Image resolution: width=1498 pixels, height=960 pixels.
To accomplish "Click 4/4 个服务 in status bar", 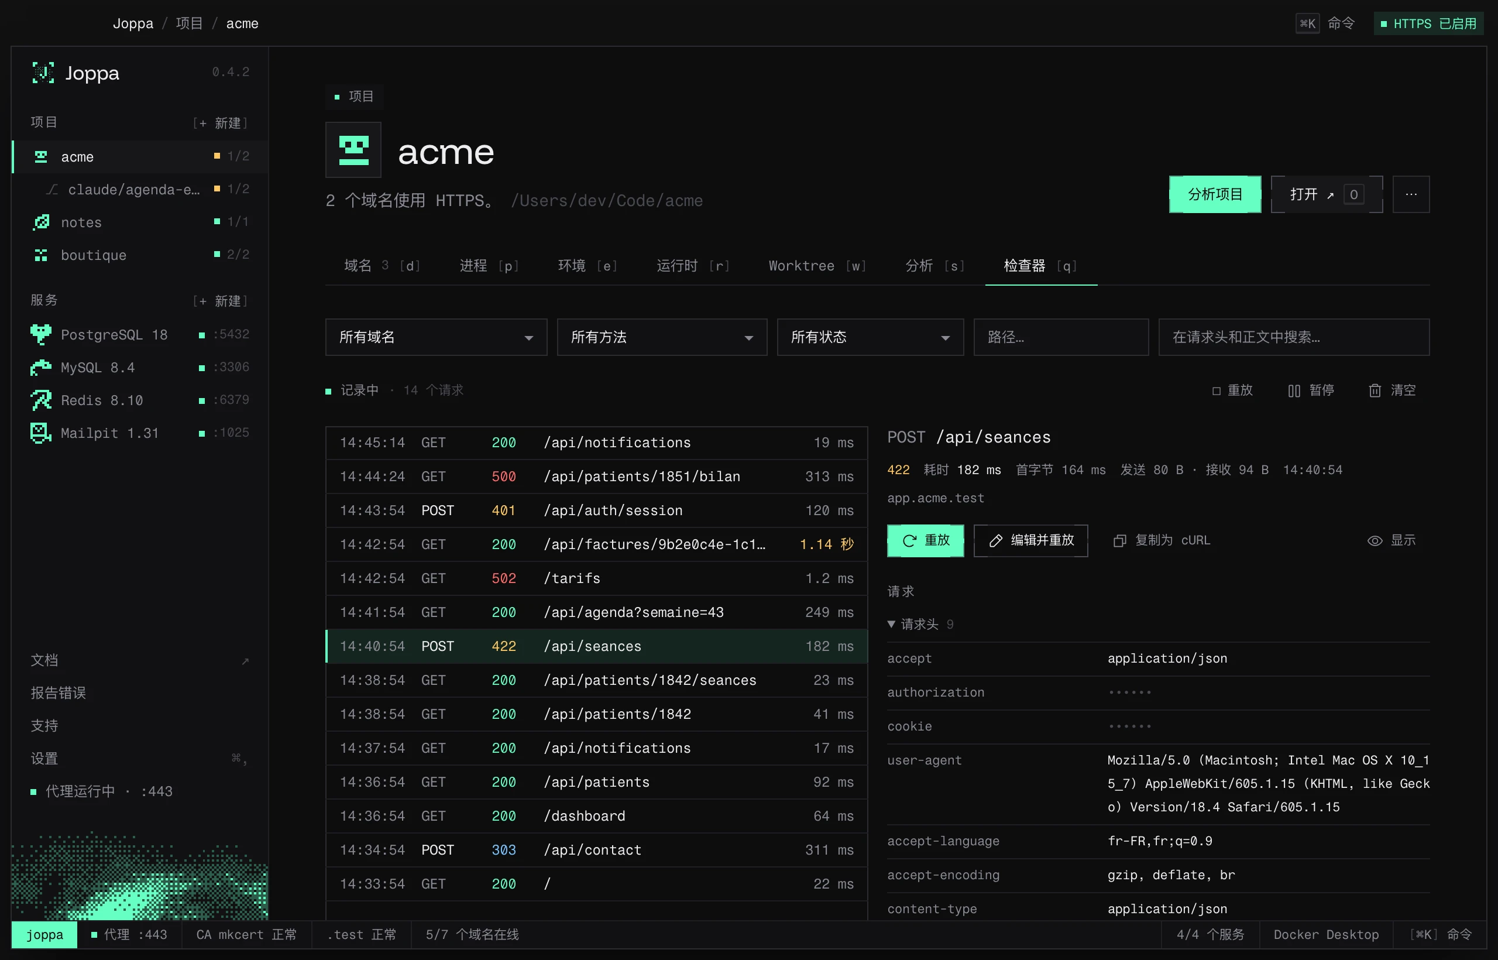I will (x=1210, y=934).
